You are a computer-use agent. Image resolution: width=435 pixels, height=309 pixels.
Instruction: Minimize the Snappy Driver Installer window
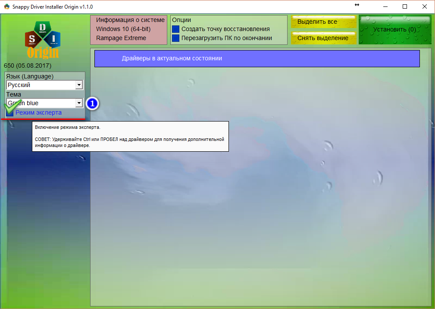(385, 6)
